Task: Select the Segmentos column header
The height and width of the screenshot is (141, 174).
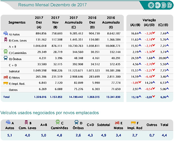Action: pos(17,22)
